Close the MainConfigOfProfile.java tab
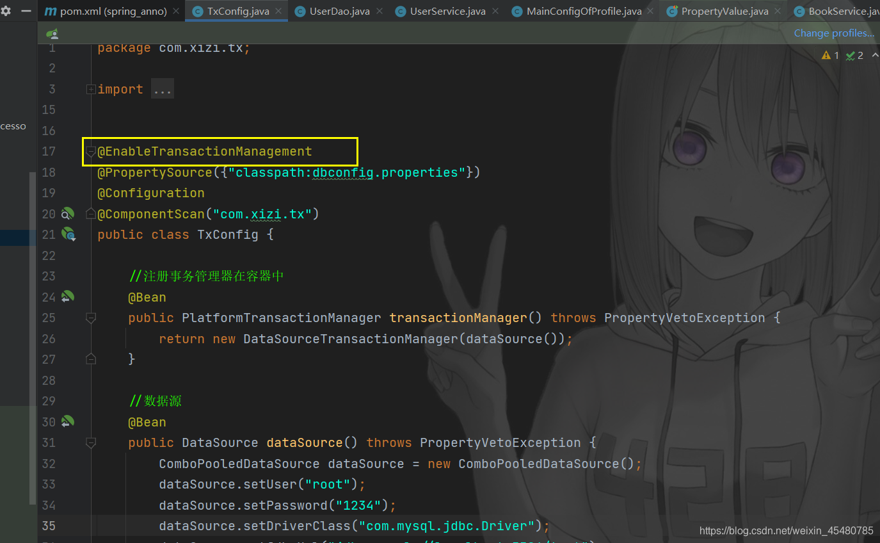 (x=650, y=12)
